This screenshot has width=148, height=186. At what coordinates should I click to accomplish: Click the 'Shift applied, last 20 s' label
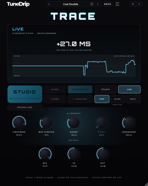(x=124, y=56)
